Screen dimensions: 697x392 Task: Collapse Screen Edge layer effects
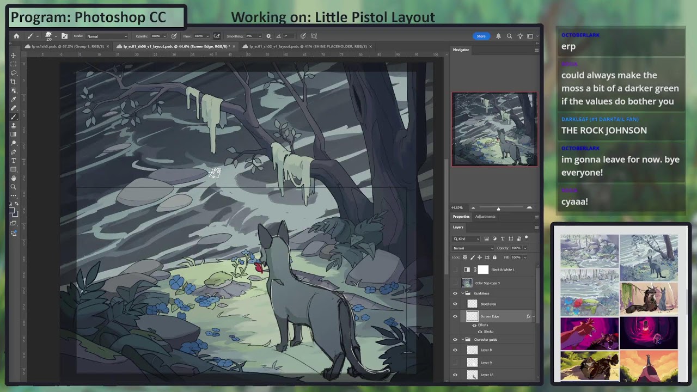tap(533, 316)
